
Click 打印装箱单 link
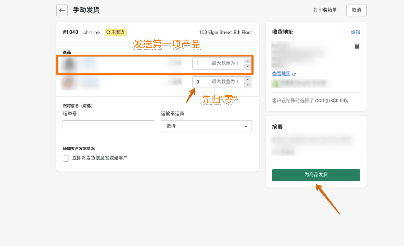coord(325,10)
